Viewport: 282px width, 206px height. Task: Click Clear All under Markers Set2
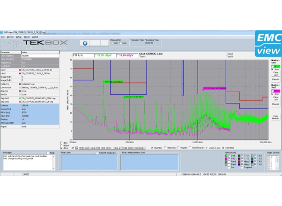coord(275,104)
